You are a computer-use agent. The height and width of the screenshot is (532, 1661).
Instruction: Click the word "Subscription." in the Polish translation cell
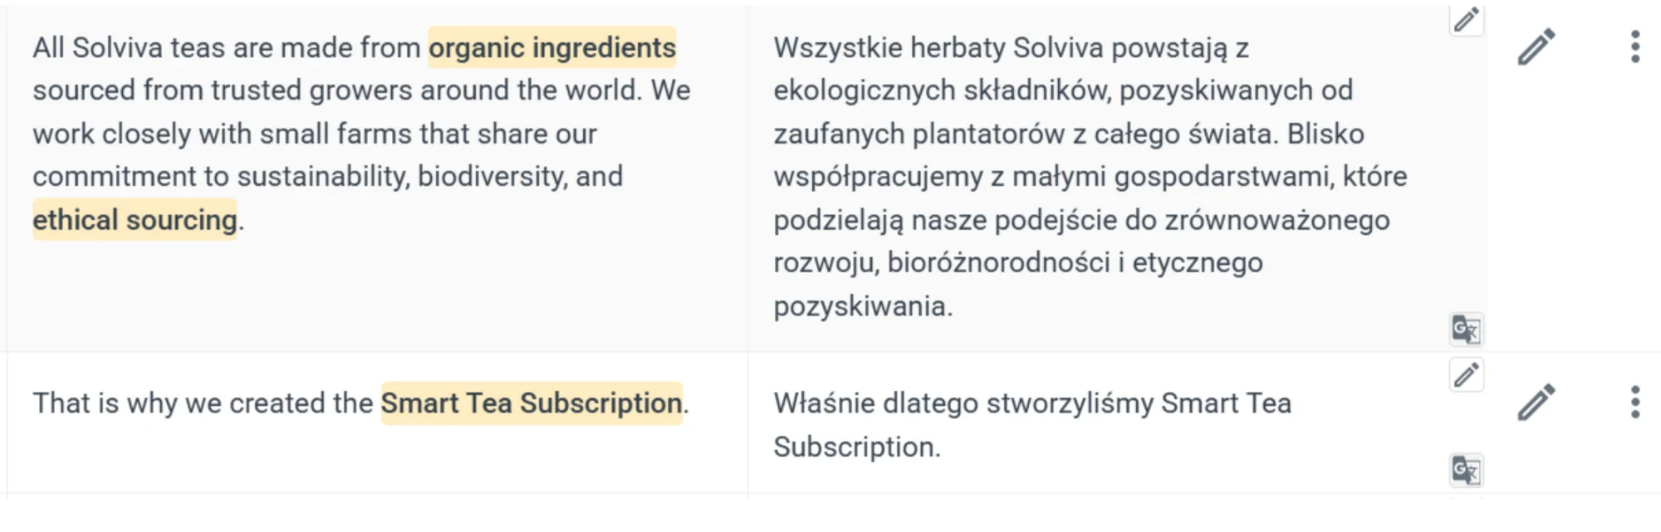click(x=856, y=447)
